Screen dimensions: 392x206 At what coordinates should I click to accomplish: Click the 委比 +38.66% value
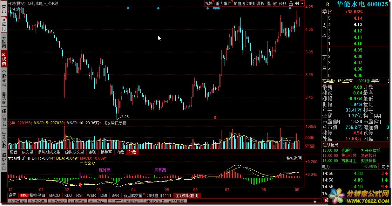[354, 12]
